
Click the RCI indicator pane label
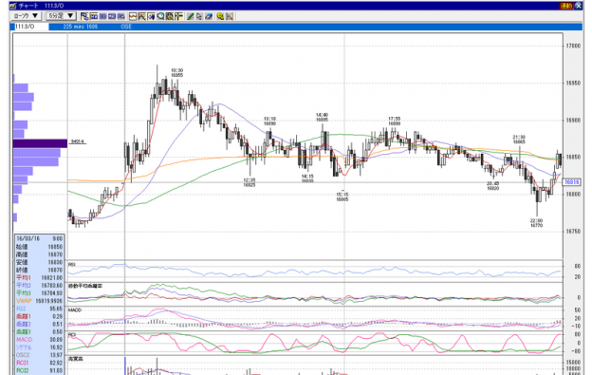tap(72, 335)
